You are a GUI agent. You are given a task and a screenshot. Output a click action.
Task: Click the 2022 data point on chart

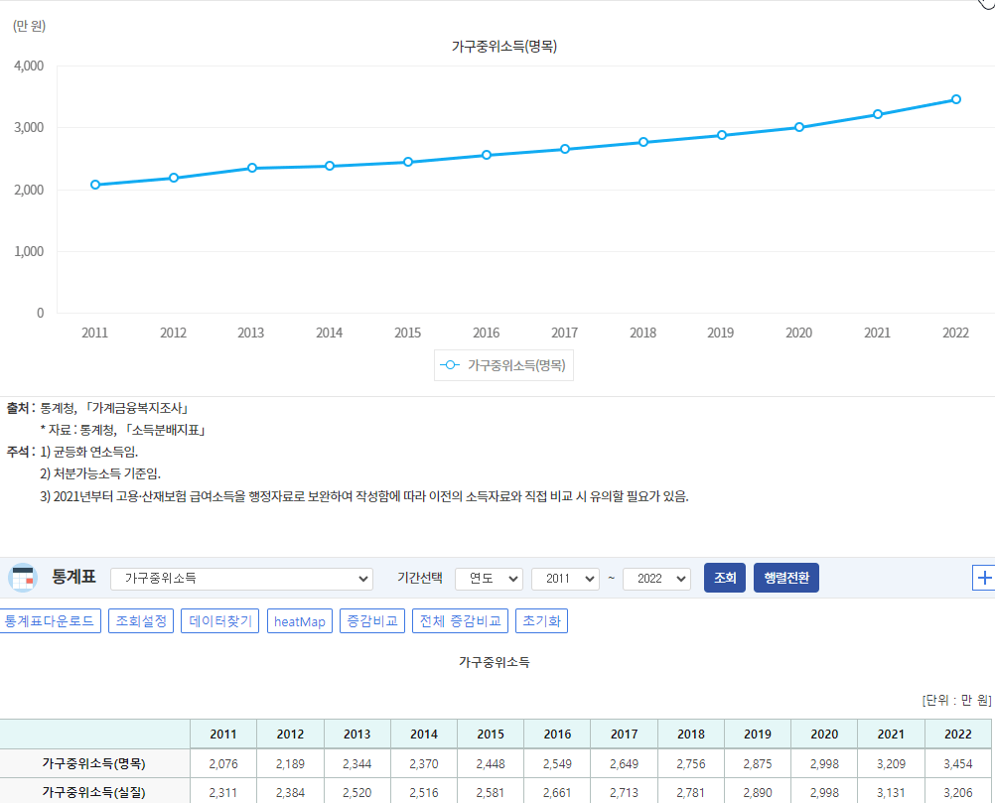[x=955, y=99]
